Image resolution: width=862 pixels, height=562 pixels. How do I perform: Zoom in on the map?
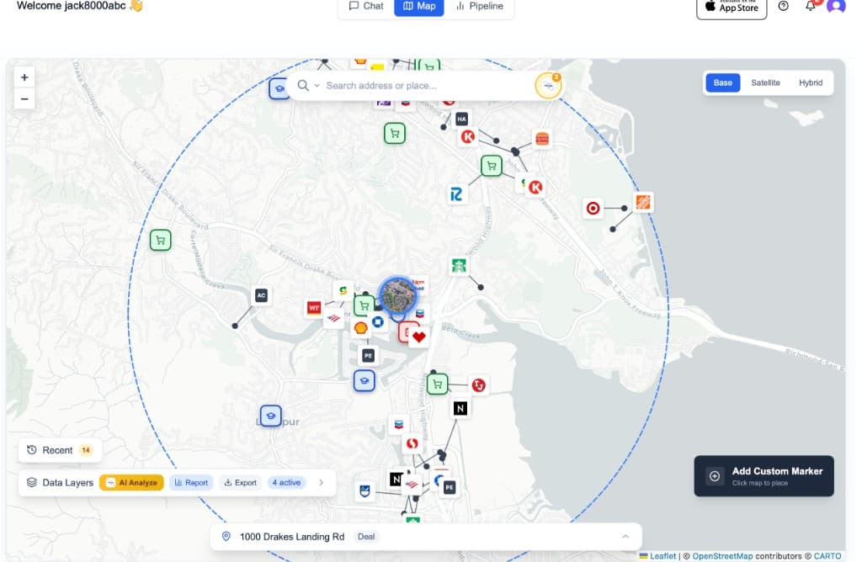[x=24, y=77]
